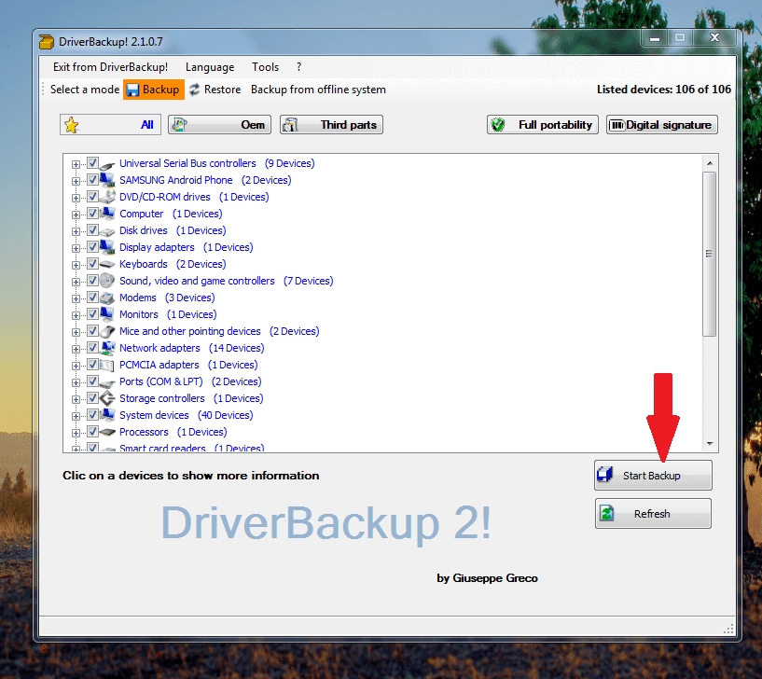762x679 pixels.
Task: Expand the System devices tree node
Action: pos(76,415)
